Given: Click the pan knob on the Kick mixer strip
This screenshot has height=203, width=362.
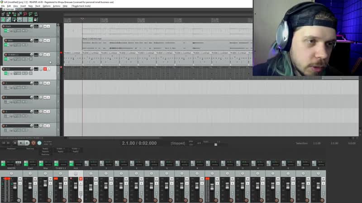Looking at the screenshot, I should 76,173.
